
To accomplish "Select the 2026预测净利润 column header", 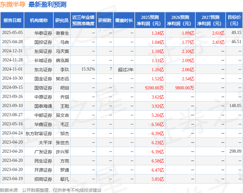I will pos(180,20).
